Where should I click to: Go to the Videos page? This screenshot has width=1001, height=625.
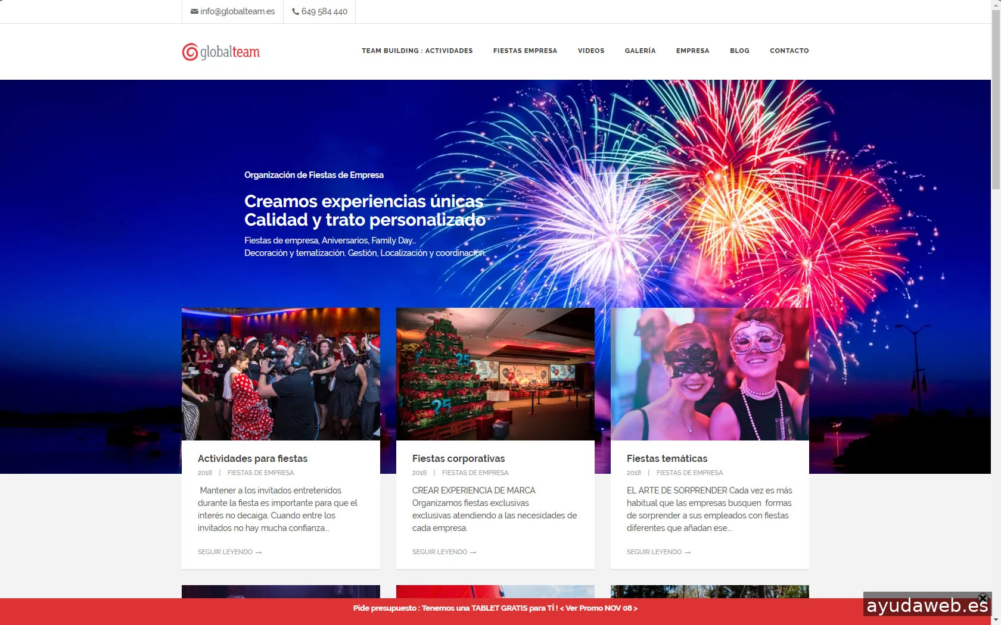[x=590, y=51]
